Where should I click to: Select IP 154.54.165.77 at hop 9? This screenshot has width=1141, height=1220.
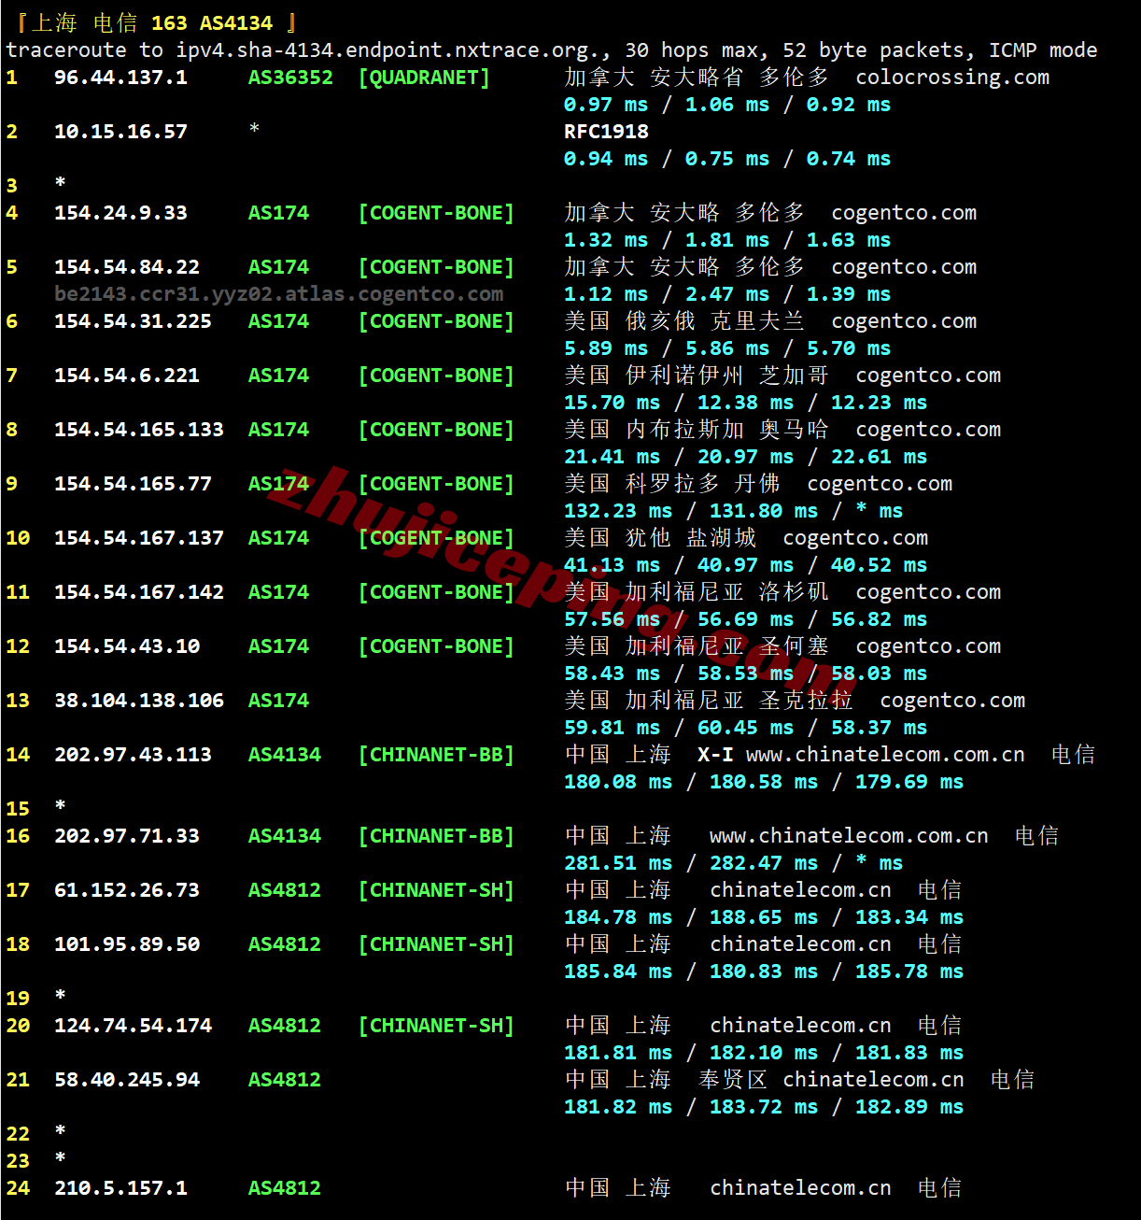(x=133, y=484)
